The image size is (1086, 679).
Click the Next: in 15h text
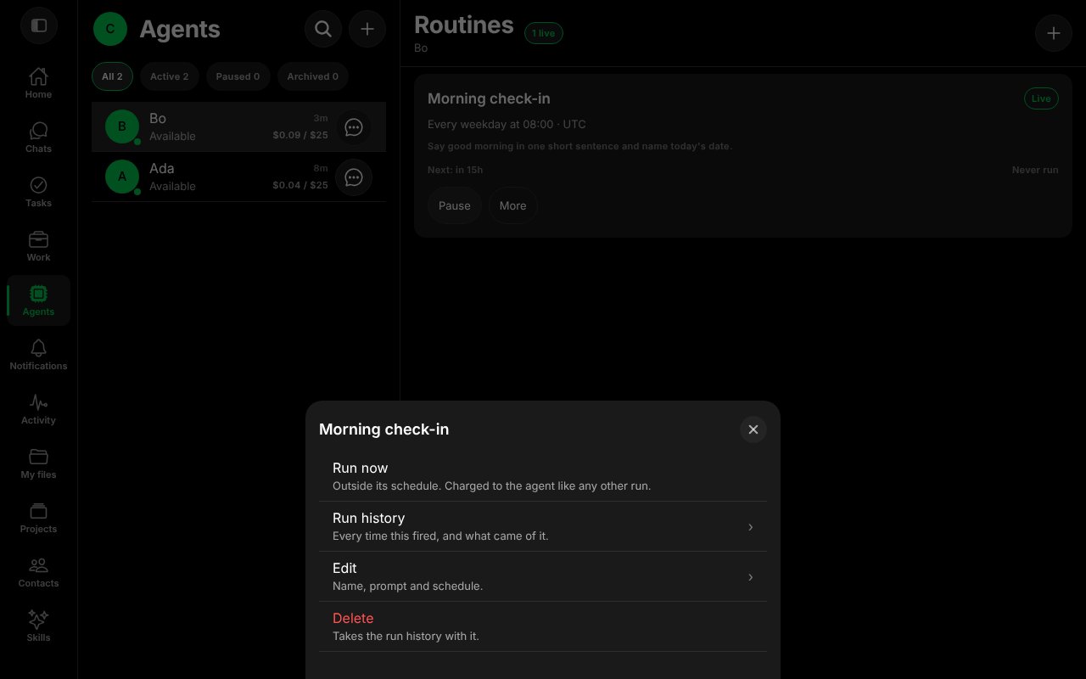pos(455,170)
